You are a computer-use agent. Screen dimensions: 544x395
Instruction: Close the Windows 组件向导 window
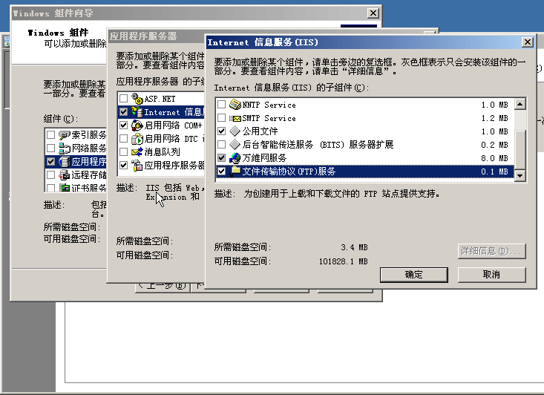(373, 13)
